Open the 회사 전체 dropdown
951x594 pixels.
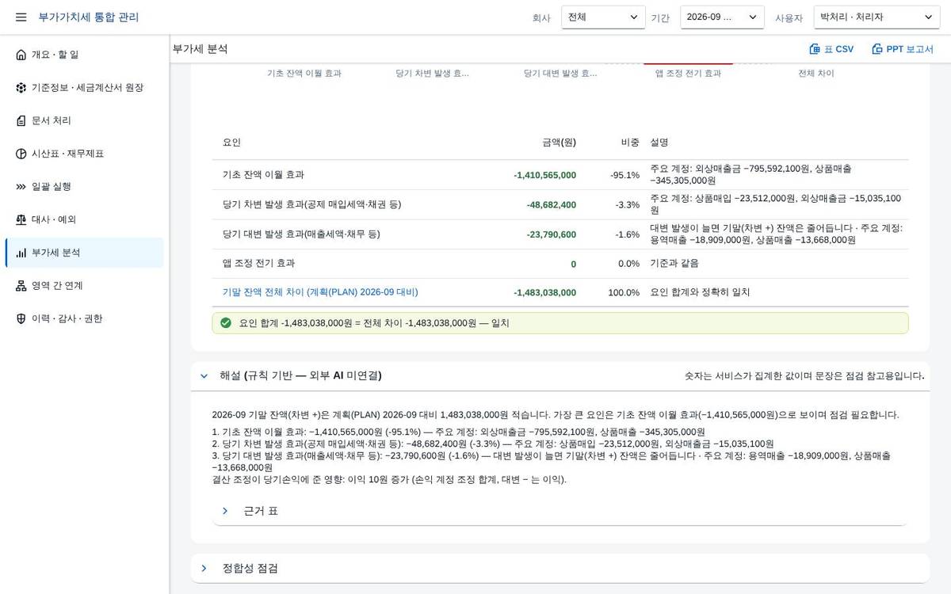tap(603, 17)
